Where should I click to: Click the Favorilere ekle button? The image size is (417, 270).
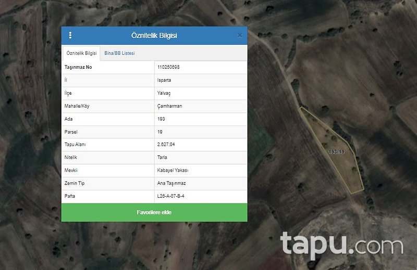point(154,212)
